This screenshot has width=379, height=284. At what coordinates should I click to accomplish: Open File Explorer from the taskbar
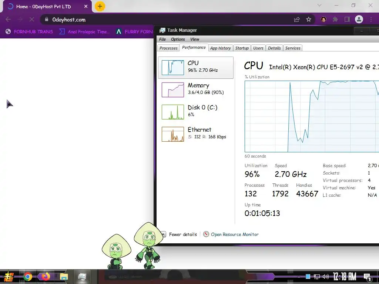64,277
